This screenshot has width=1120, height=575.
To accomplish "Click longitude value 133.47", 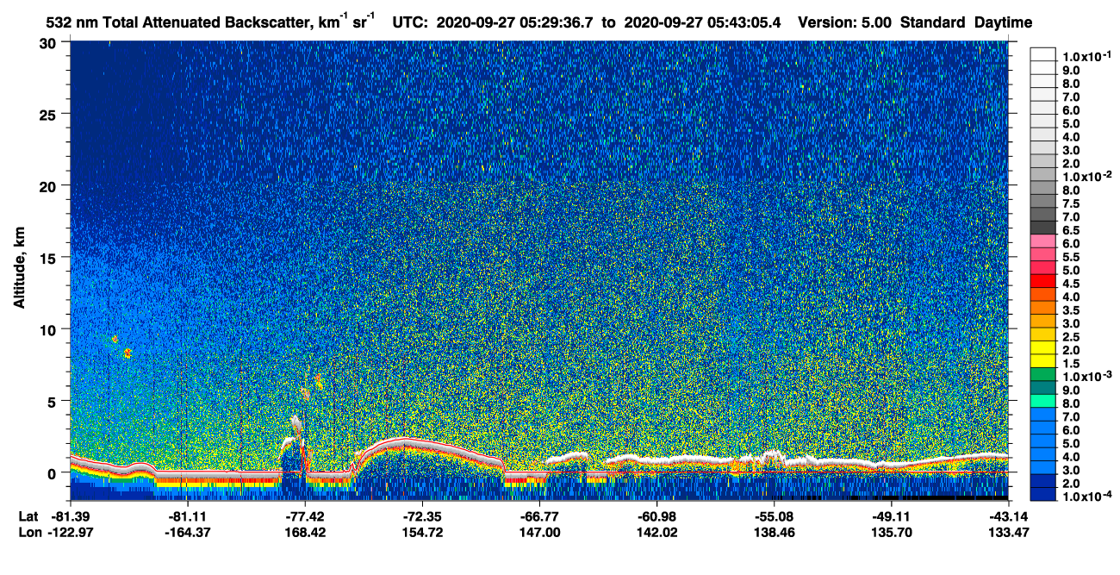I will [1007, 533].
